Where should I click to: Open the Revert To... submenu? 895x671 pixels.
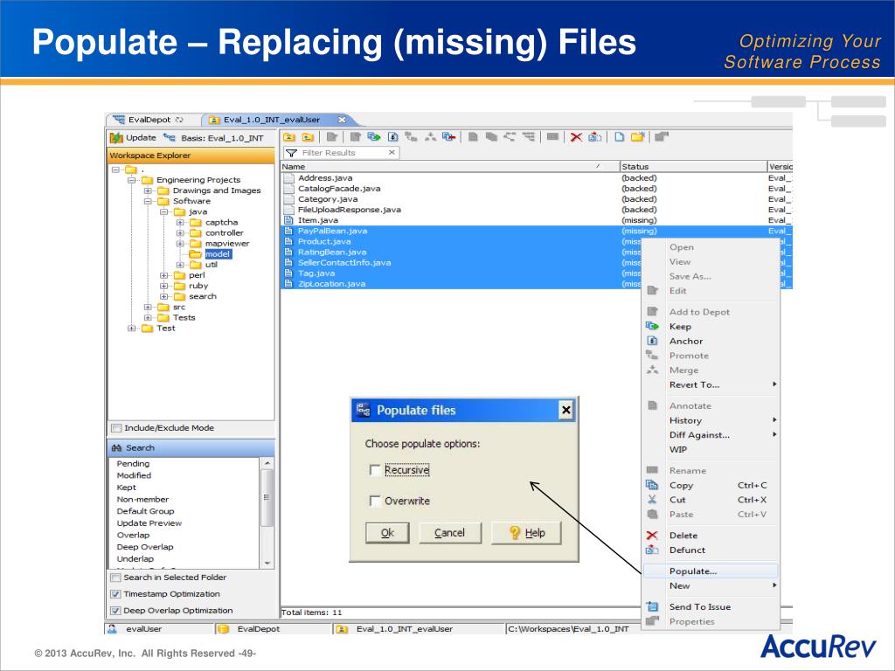click(710, 384)
